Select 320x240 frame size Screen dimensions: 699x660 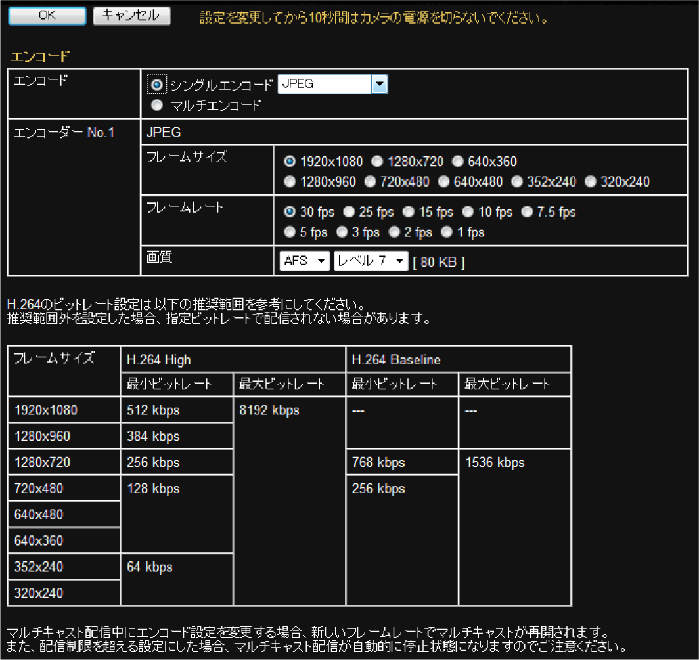590,181
